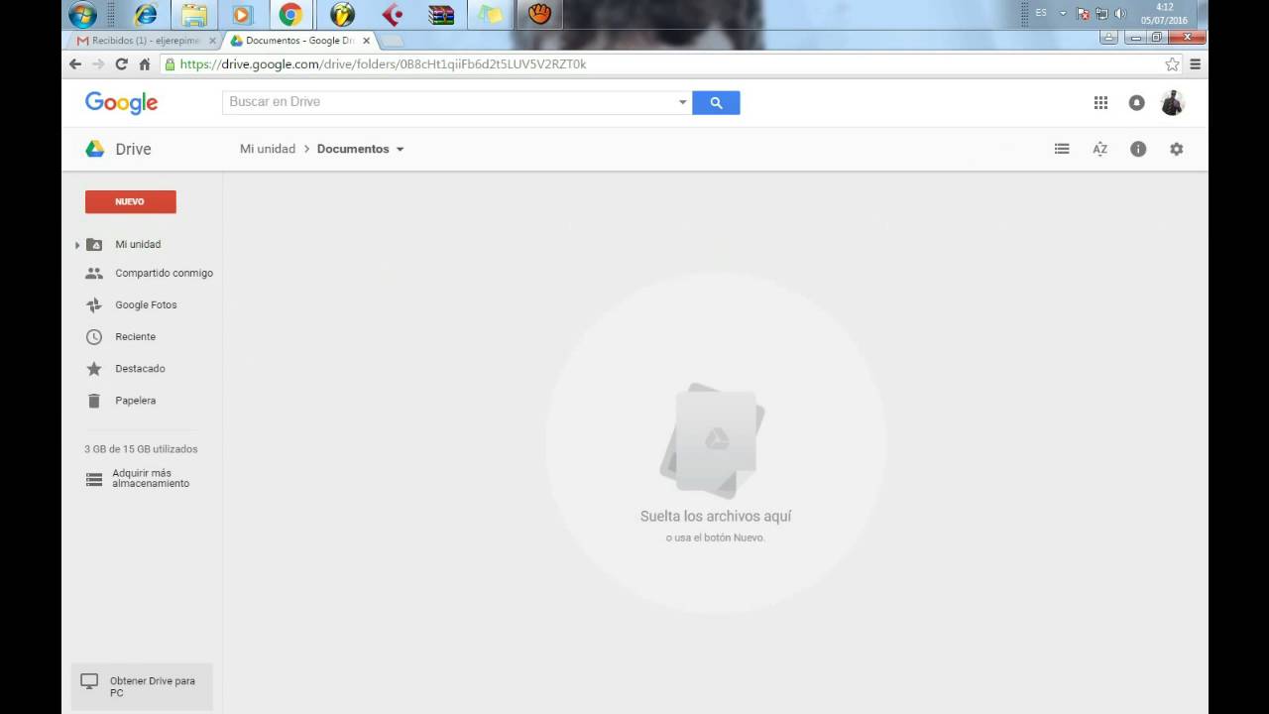Open the Google apps grid
1269x714 pixels.
tap(1100, 102)
